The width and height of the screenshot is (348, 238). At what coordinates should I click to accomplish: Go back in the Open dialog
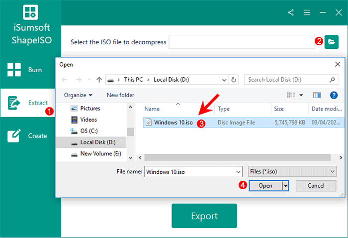coord(65,80)
